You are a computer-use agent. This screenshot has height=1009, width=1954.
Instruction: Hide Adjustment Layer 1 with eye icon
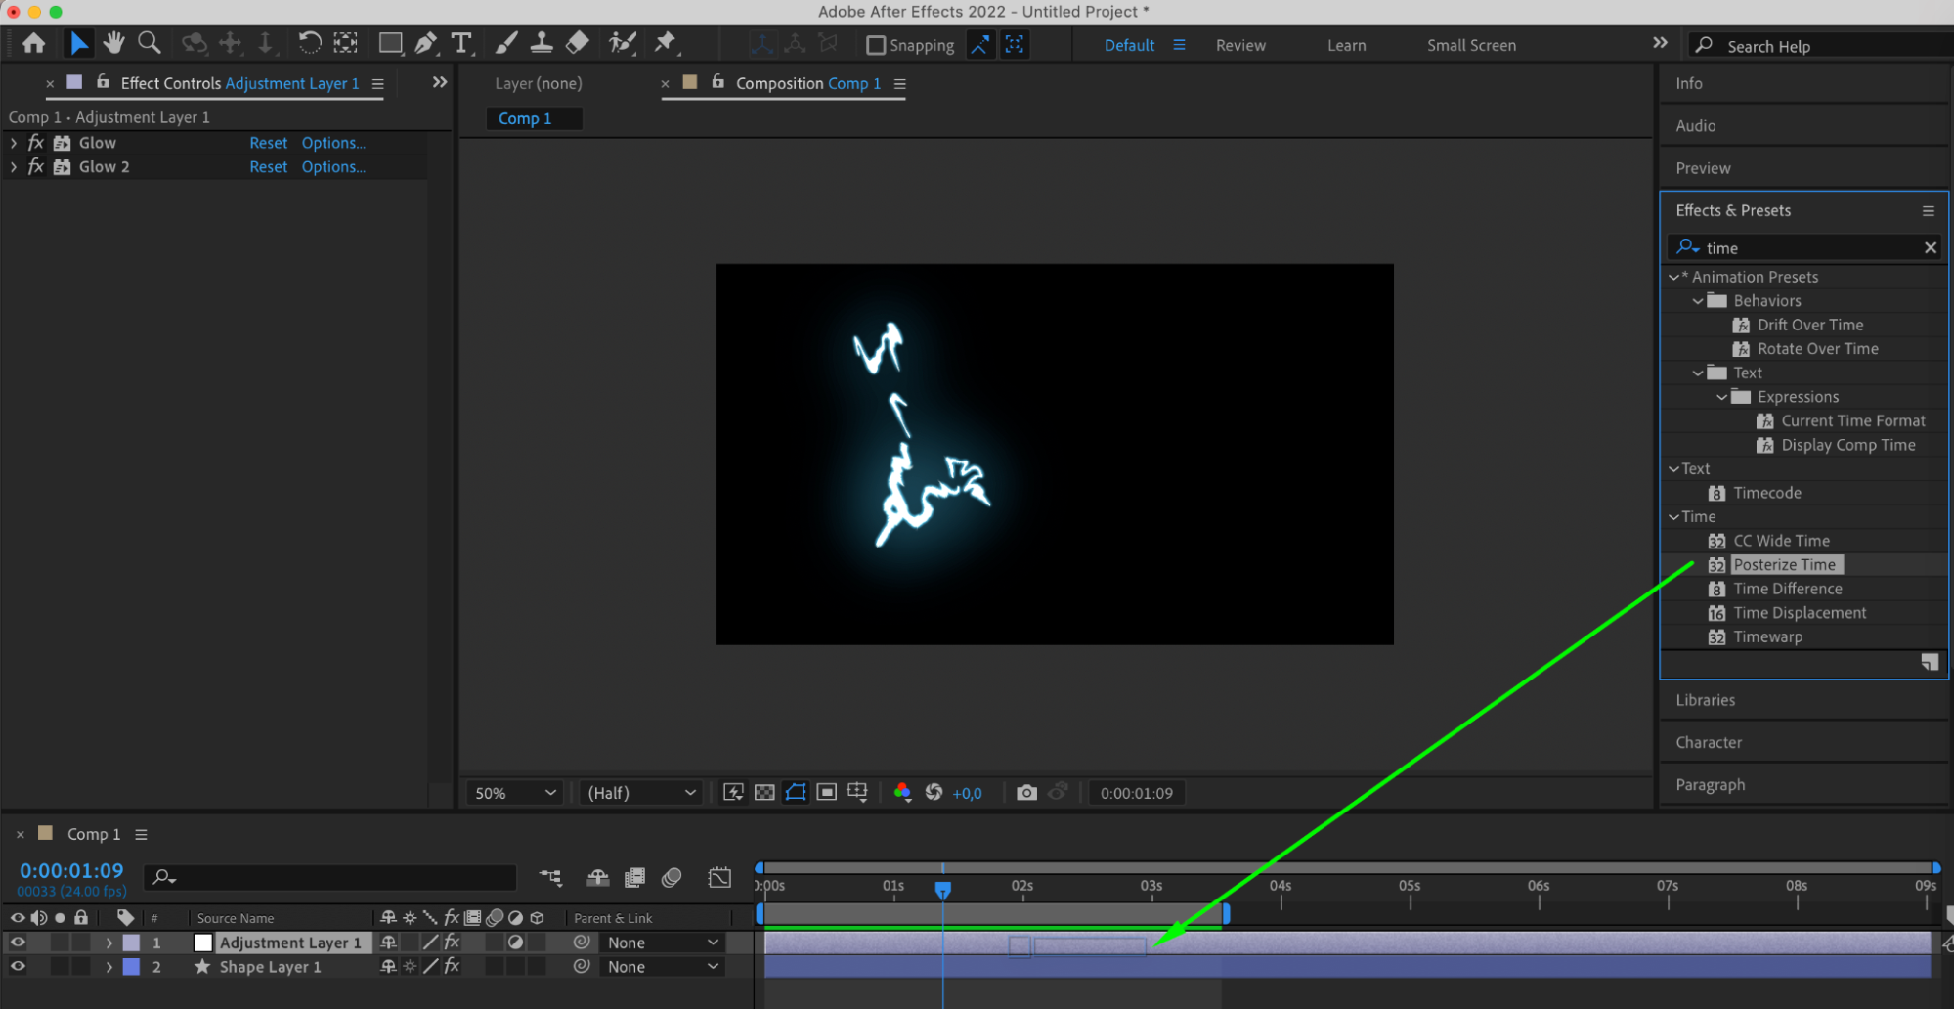point(18,943)
